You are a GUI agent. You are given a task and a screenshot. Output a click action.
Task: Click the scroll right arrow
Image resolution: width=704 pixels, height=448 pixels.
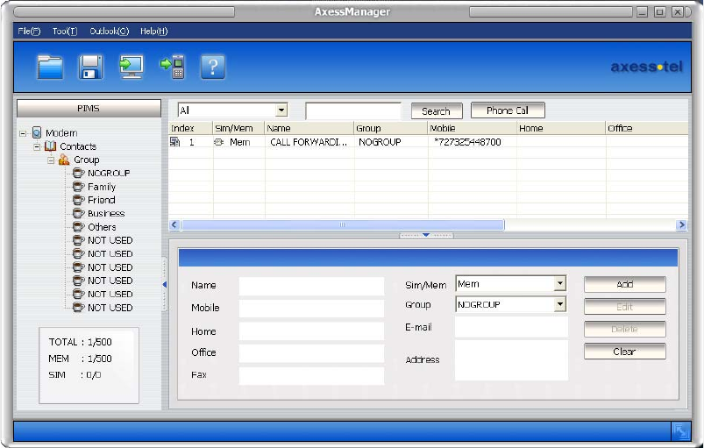click(x=681, y=224)
